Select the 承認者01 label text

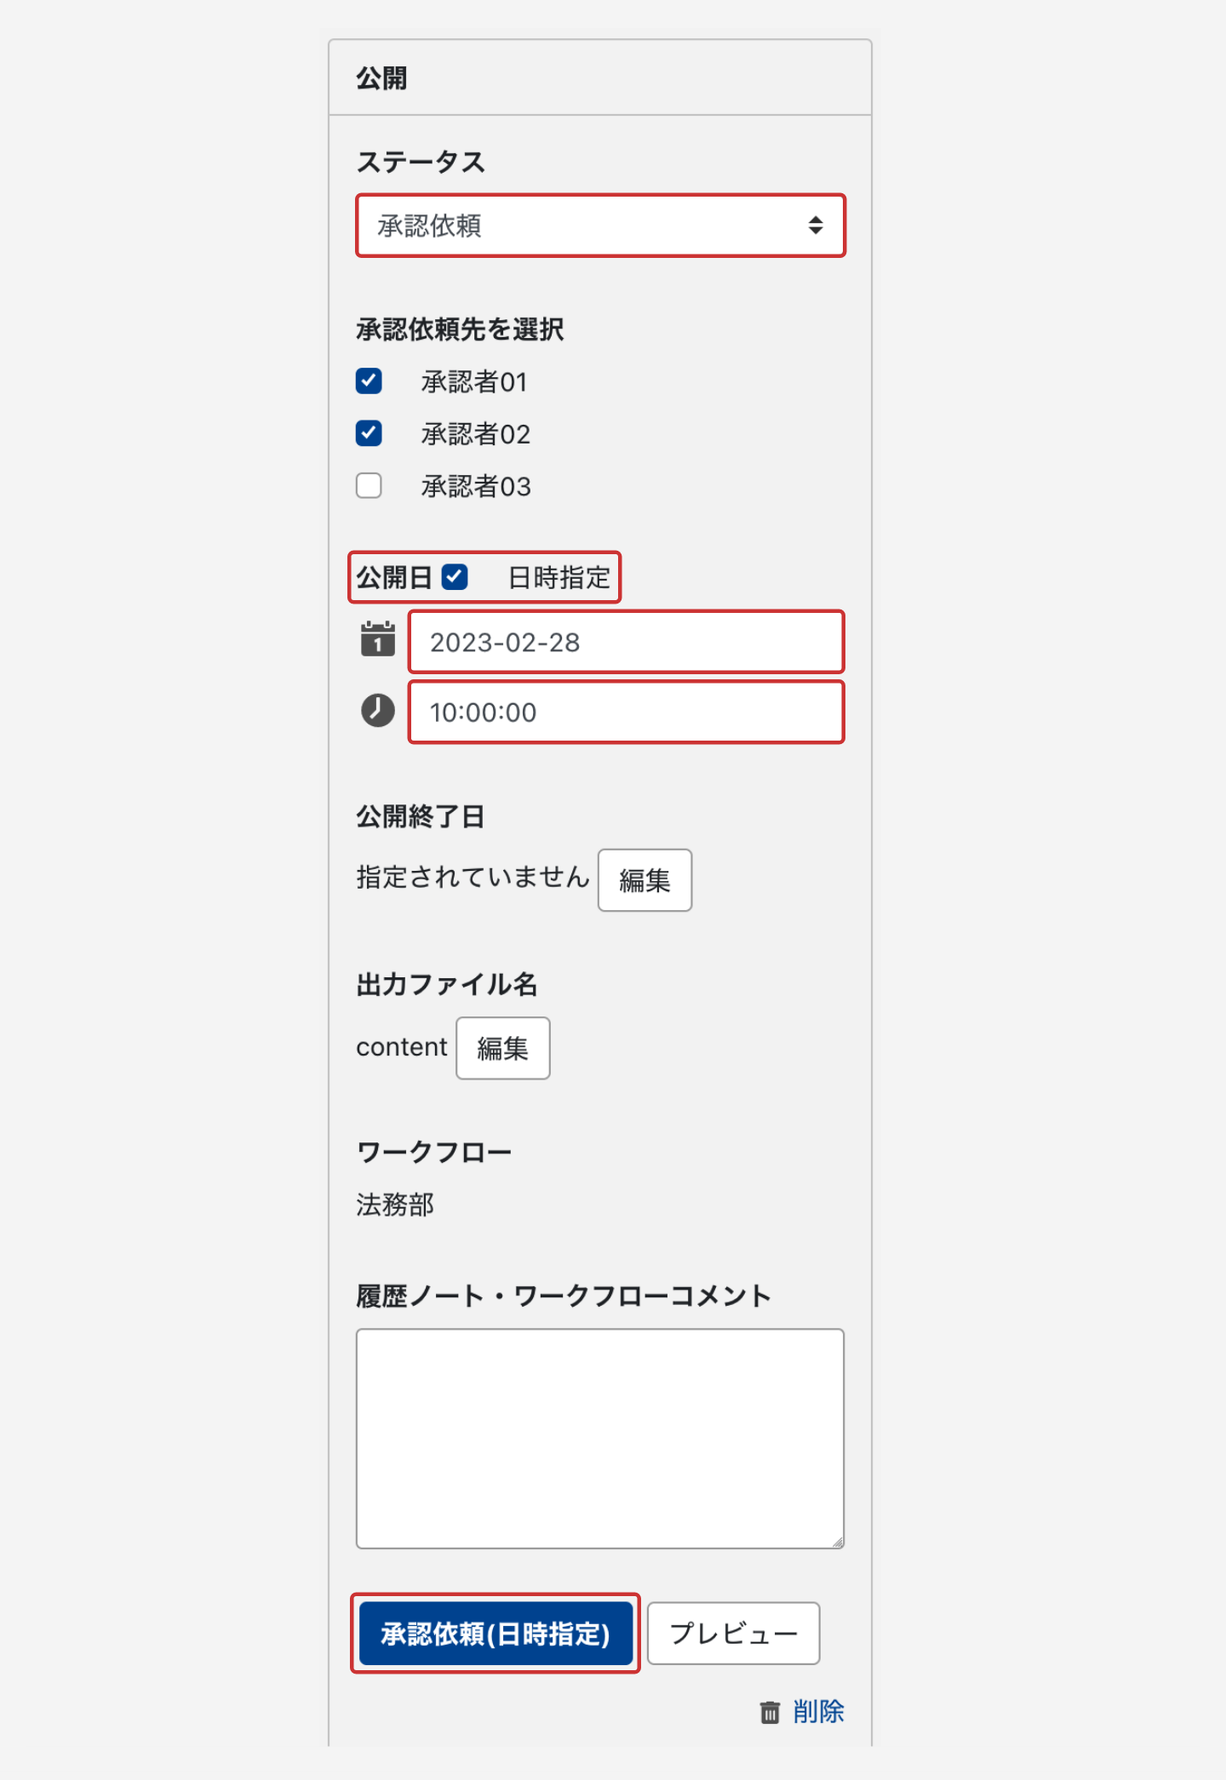pos(474,382)
